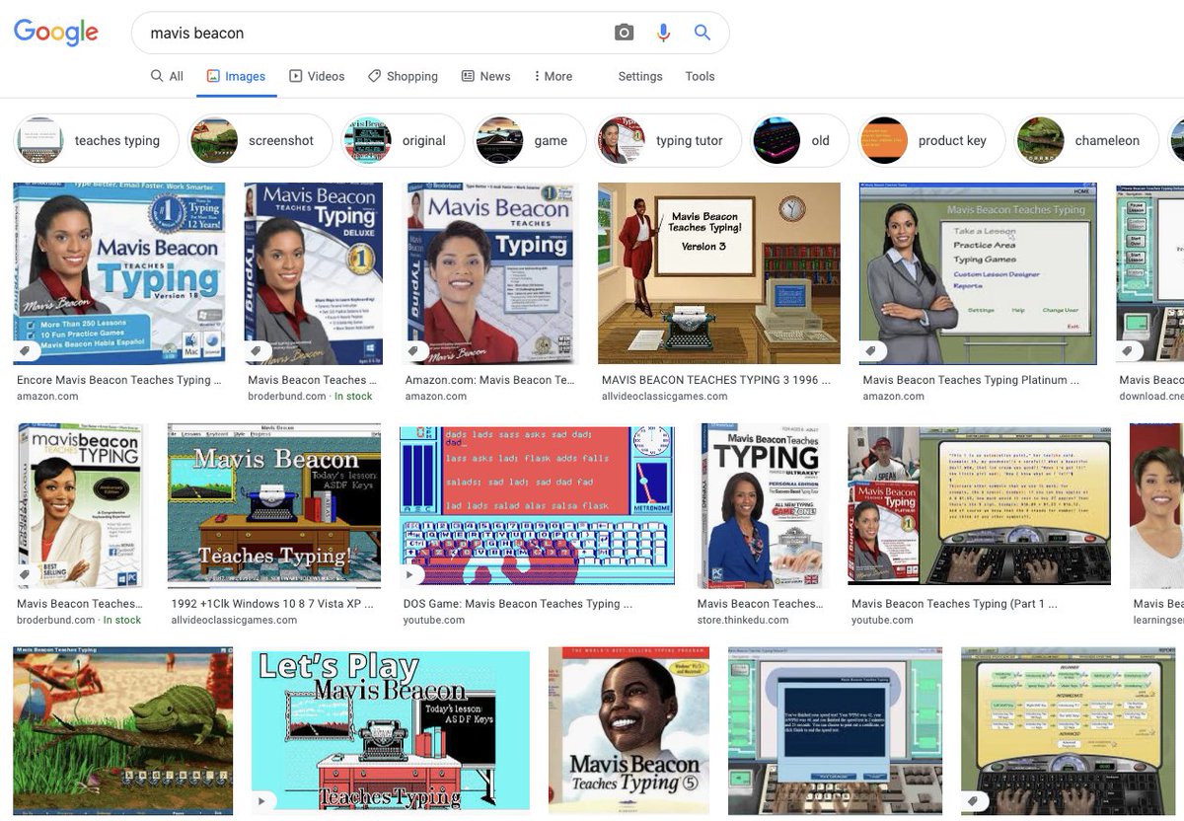The image size is (1184, 821).
Task: Open Amazon.com Mavis Beacon red jacket box image
Action: pos(492,273)
